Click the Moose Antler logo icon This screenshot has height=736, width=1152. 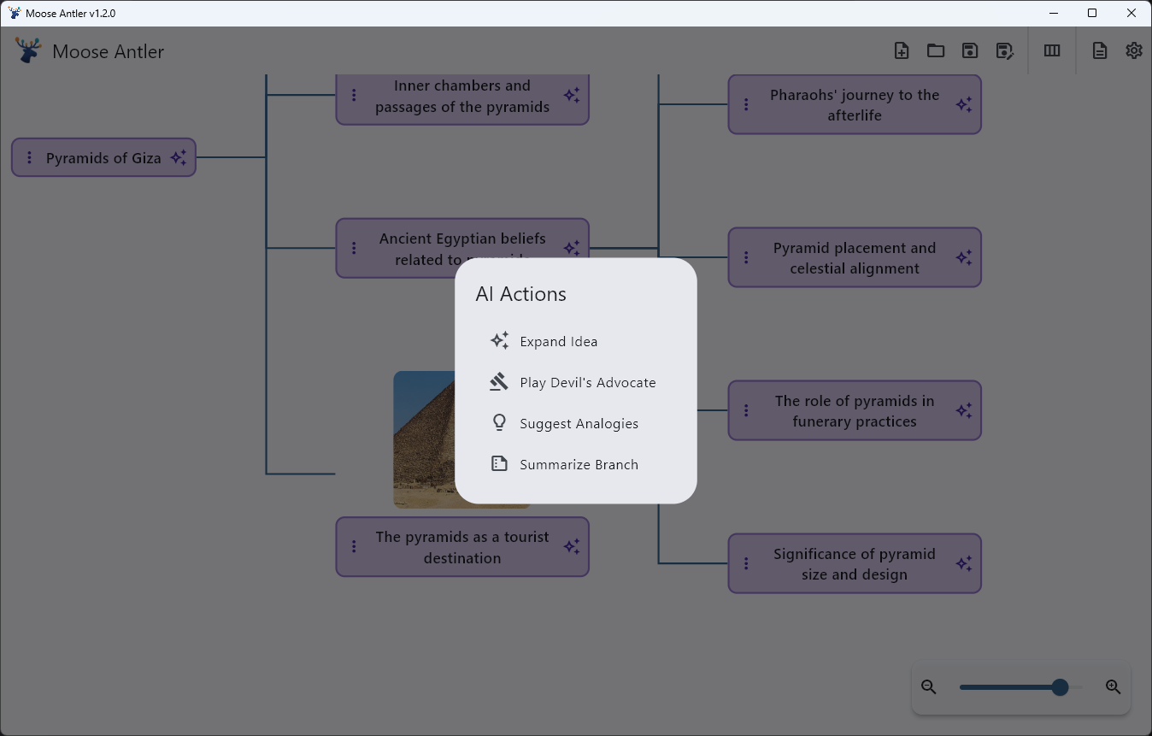[x=27, y=50]
